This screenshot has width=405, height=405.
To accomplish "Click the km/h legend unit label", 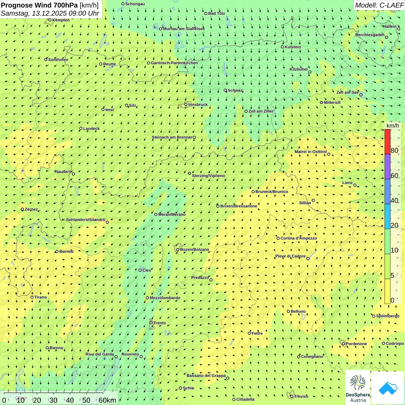I will coord(393,126).
